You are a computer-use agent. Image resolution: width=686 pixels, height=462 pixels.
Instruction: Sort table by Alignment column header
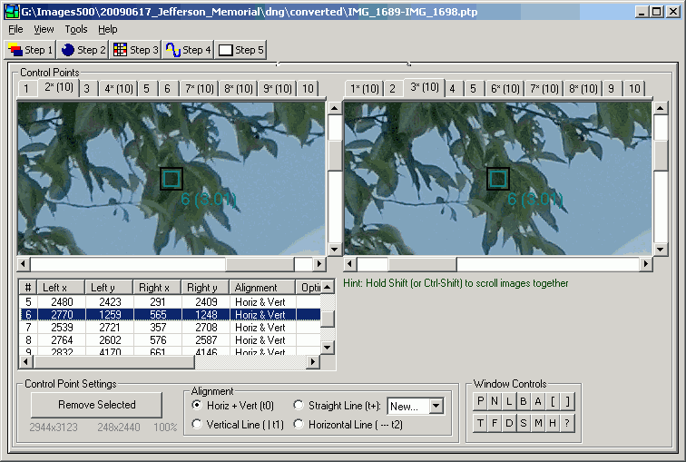point(262,288)
